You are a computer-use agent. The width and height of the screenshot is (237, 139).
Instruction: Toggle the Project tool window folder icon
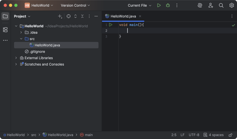coord(5,16)
